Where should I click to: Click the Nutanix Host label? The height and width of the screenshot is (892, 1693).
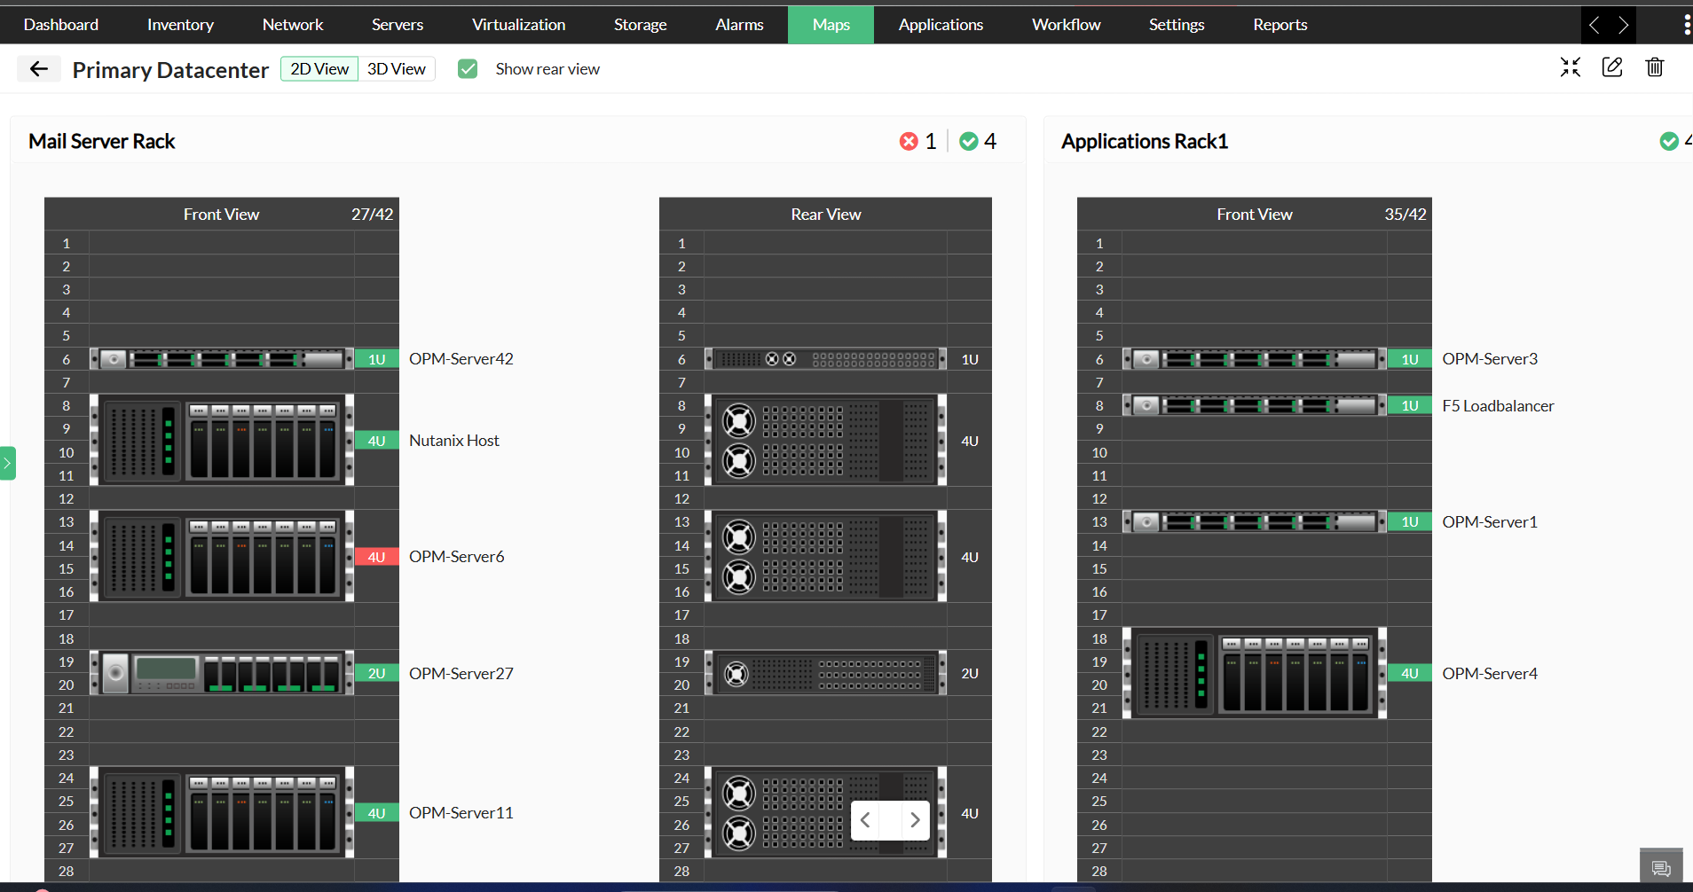(454, 441)
